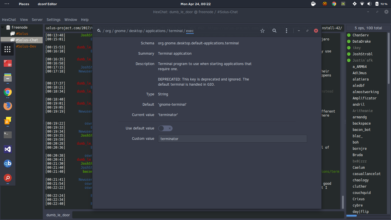Click the HexChat message input box
Image resolution: width=391 pixels, height=220 pixels.
coord(208,215)
